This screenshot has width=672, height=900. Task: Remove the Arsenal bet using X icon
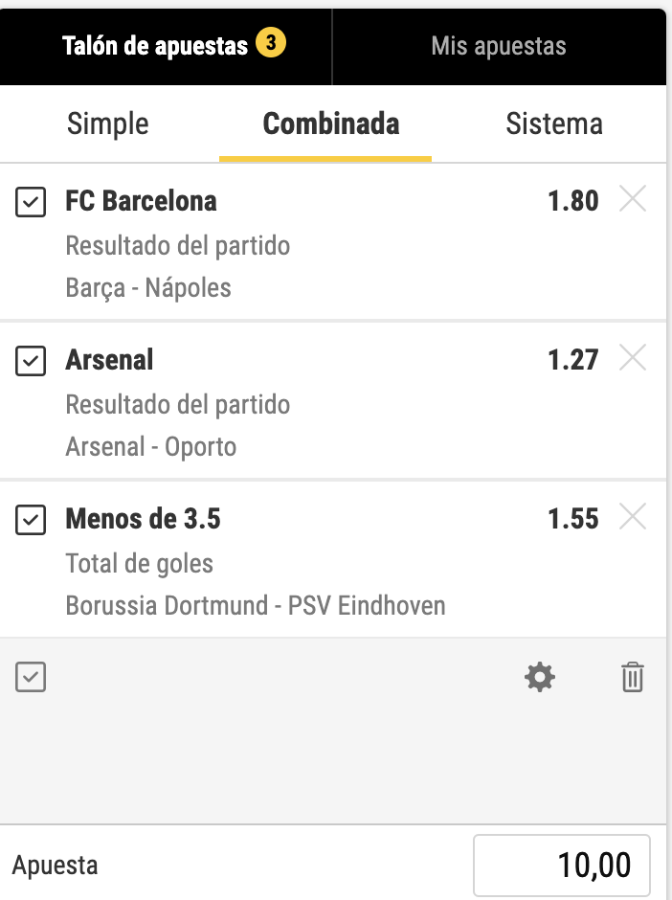coord(633,357)
